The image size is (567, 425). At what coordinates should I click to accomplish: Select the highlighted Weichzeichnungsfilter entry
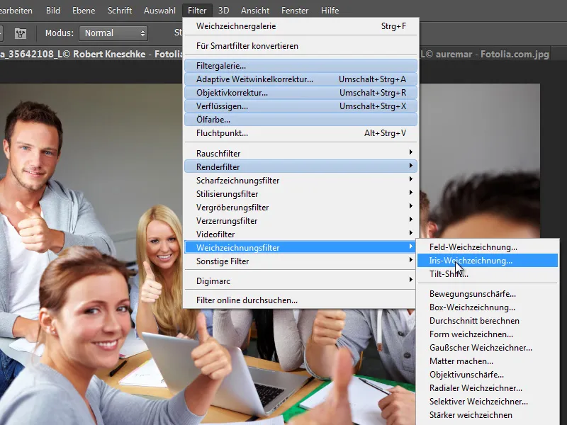[x=301, y=247]
